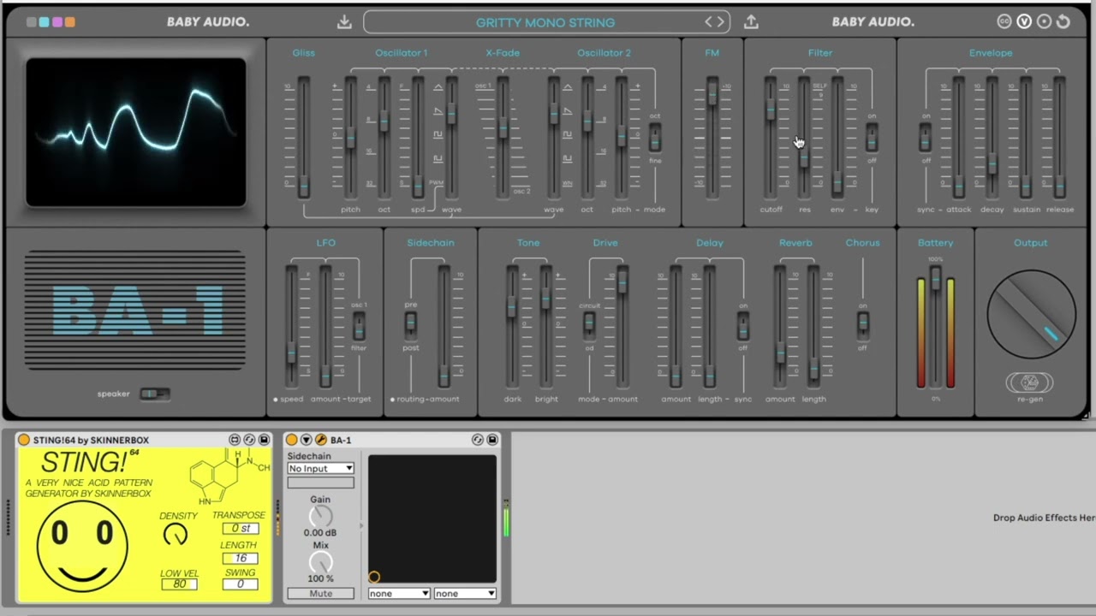
Task: Open the first 'none' dropdown under XY pad
Action: click(x=399, y=593)
